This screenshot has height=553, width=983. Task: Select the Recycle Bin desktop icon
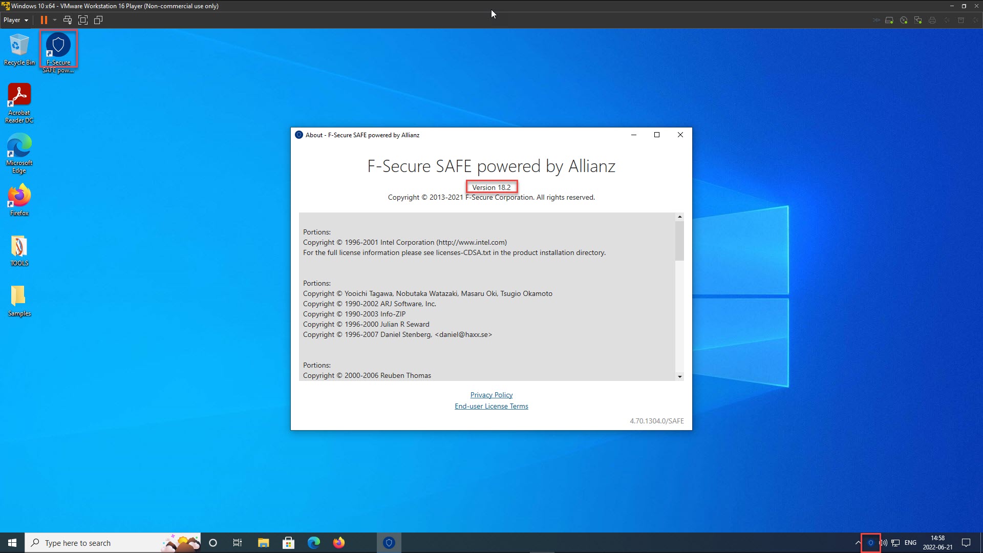(x=19, y=50)
